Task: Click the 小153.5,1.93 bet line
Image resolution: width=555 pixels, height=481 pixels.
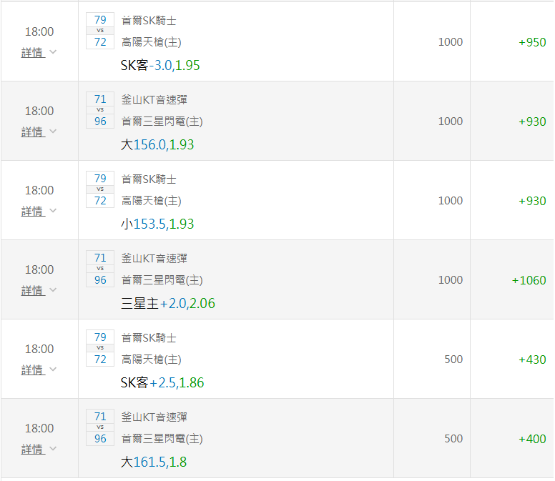Action: click(x=157, y=224)
